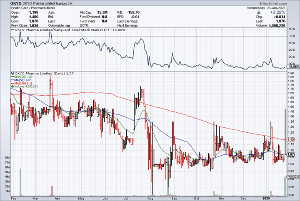The width and height of the screenshot is (300, 201).
Task: Open the StockCharts.com watermark link
Action: pos(273,3)
